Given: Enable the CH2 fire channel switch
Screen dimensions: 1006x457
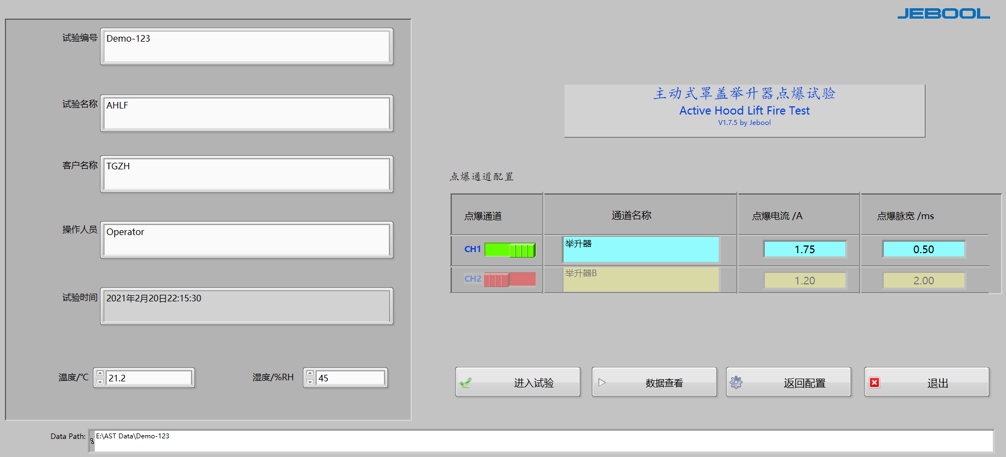Looking at the screenshot, I should point(510,279).
